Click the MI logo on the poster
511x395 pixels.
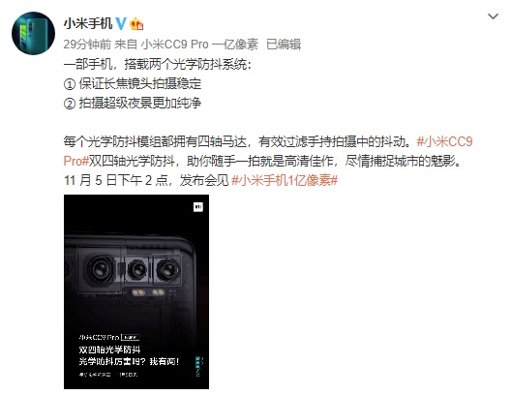(198, 207)
